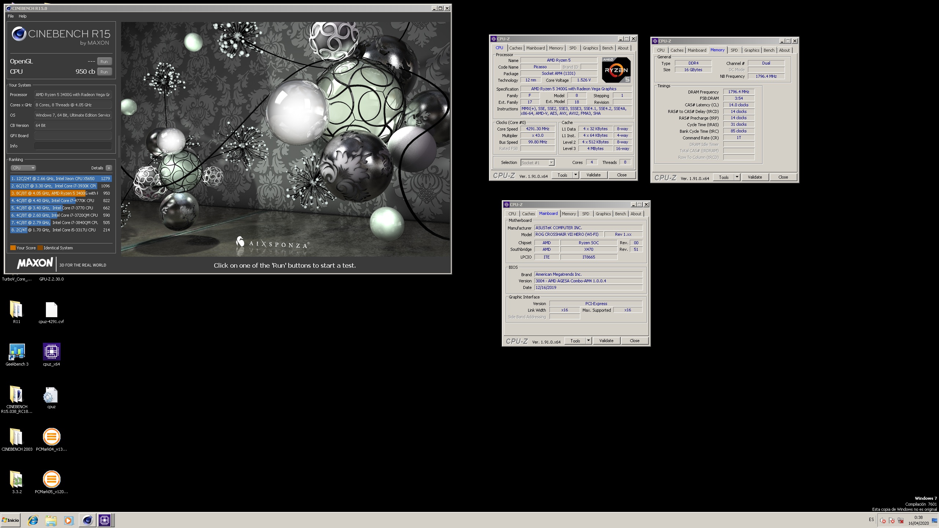Click the Processor field showing Ryzen 5 3400G
This screenshot has height=528, width=939.
(x=73, y=95)
